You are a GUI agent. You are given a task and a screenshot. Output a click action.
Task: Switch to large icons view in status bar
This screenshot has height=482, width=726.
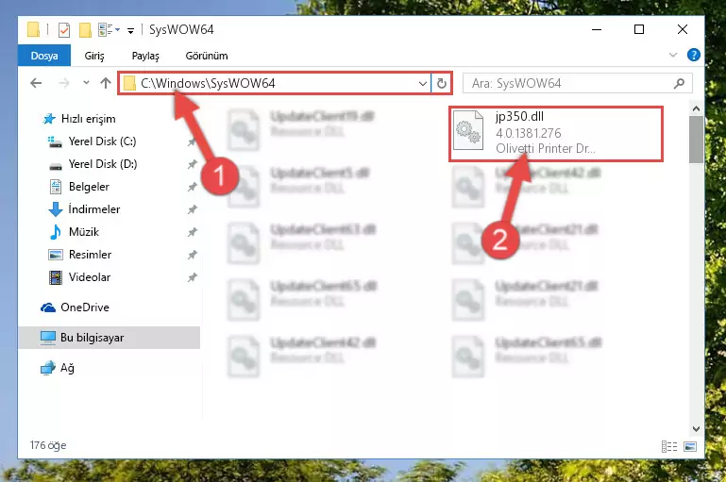(690, 446)
